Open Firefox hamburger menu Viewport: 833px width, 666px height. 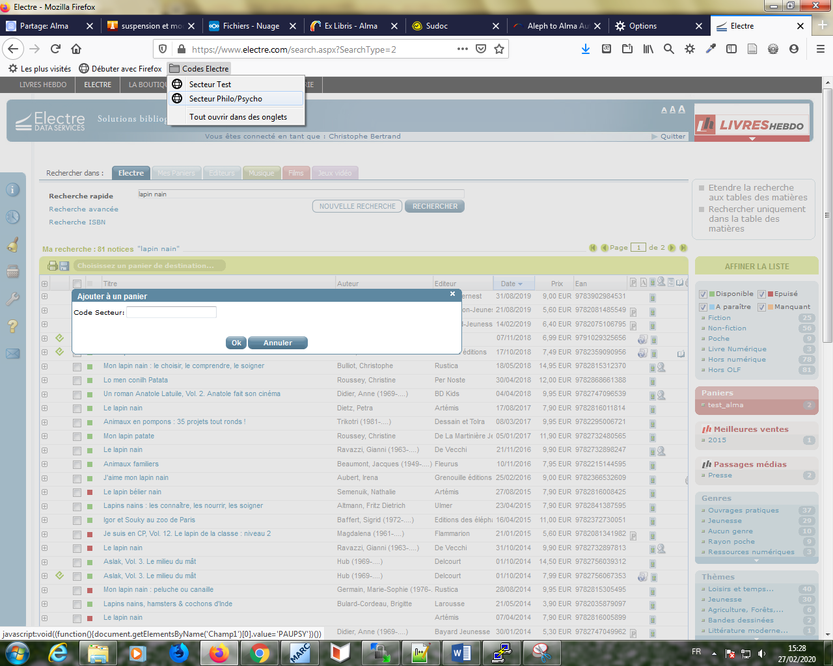[x=820, y=49]
